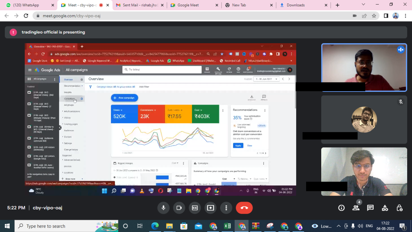412x232 pixels.
Task: Click the Present now button
Action: (x=211, y=208)
